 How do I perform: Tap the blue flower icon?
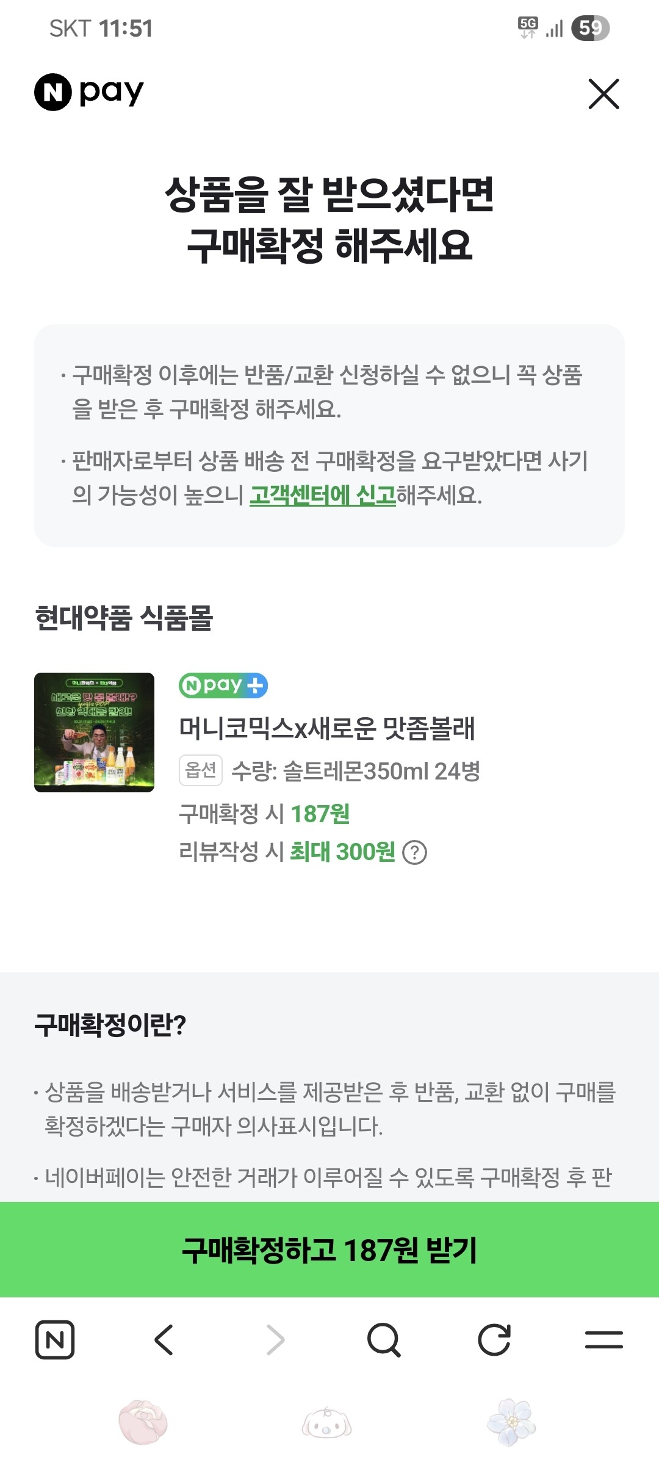511,1423
